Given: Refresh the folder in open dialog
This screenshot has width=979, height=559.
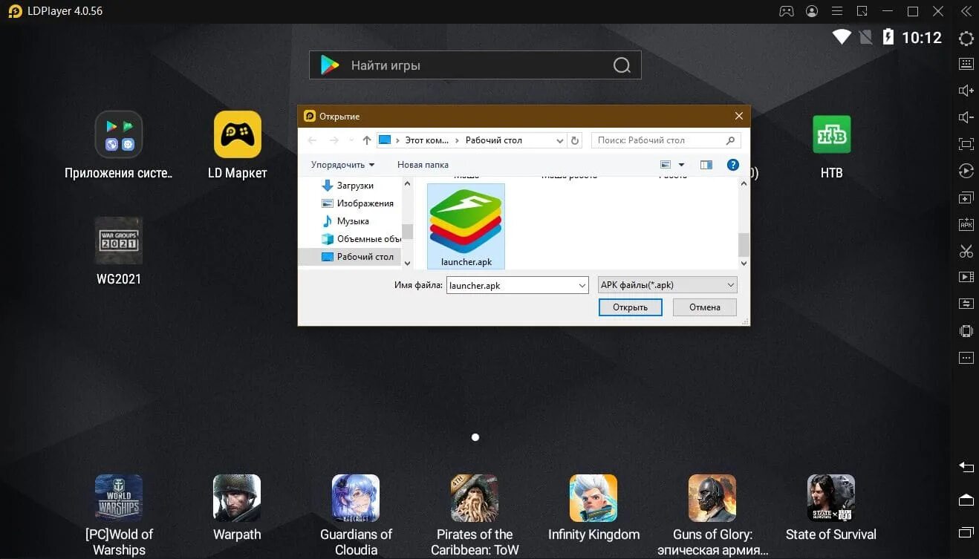Looking at the screenshot, I should 575,140.
